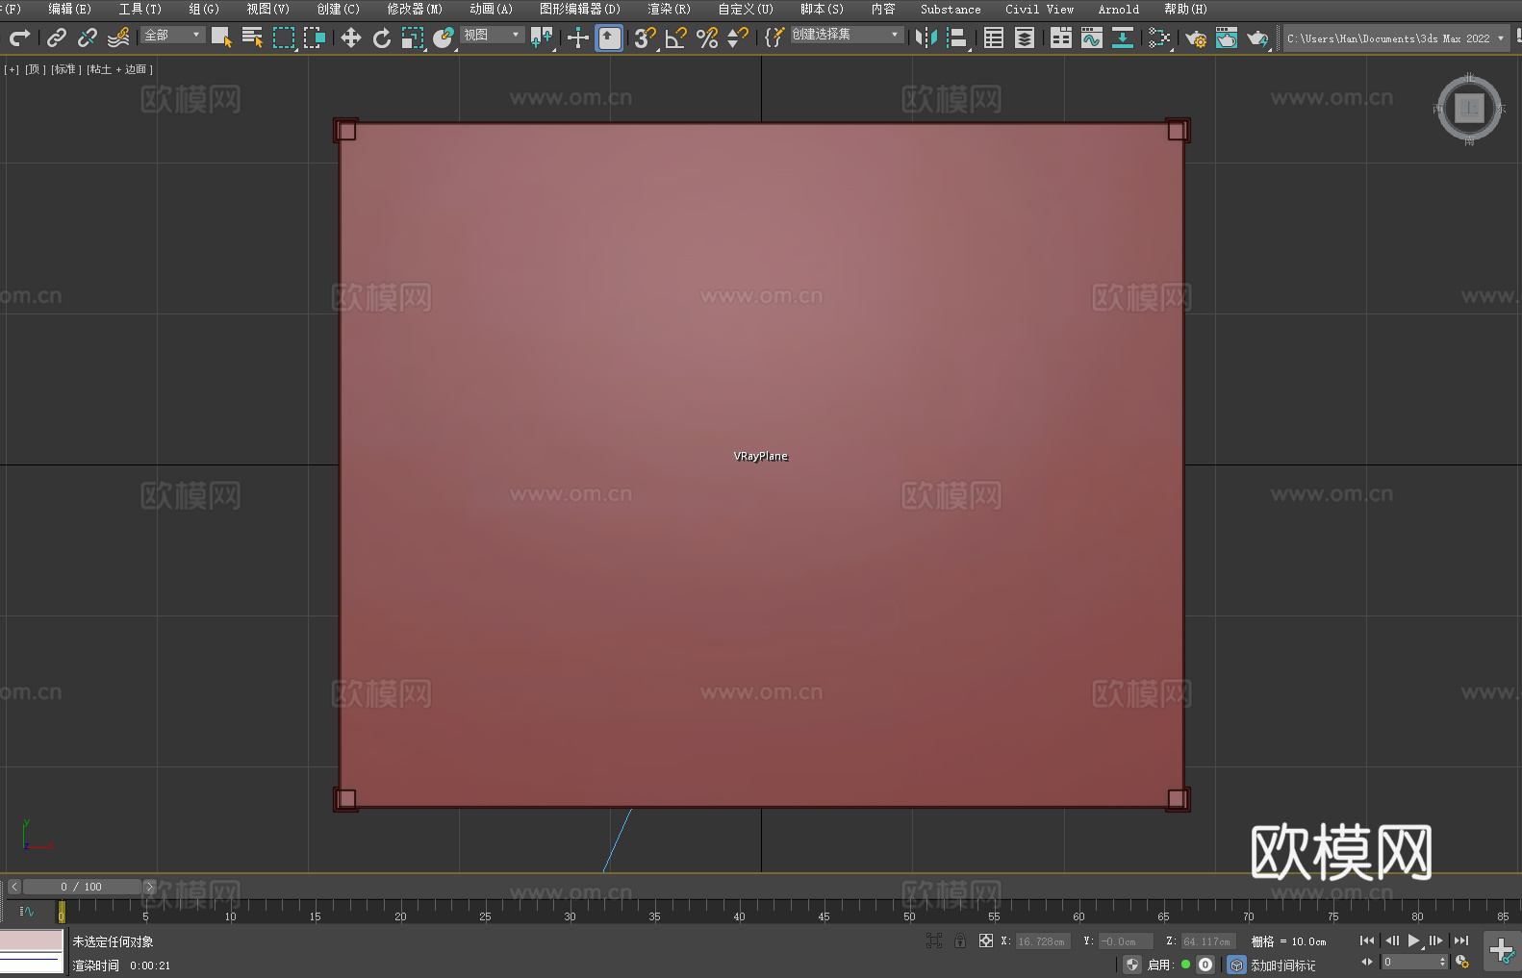Toggle the Spinner Snap button
The height and width of the screenshot is (978, 1522).
(738, 38)
